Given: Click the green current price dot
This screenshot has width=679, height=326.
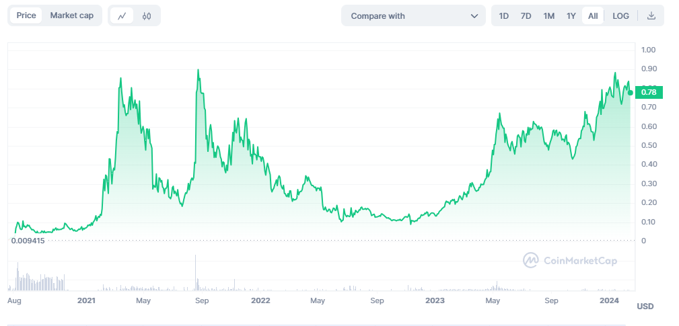Looking at the screenshot, I should 631,92.
